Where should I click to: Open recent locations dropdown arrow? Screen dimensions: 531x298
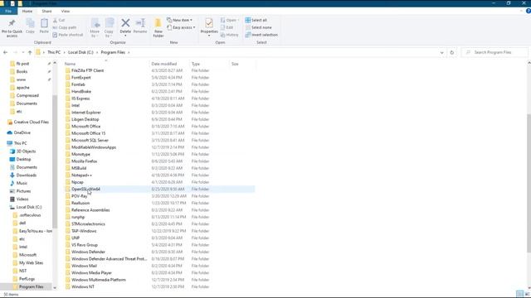(x=22, y=52)
